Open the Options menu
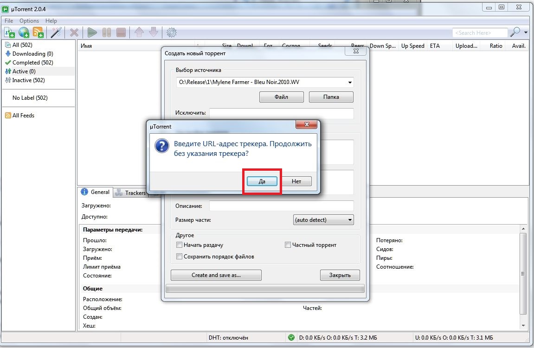Viewport: 534px width, 348px height. [29, 21]
